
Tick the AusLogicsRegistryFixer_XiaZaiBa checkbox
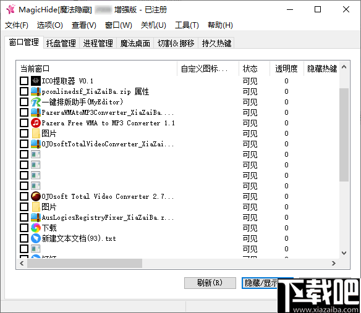click(x=24, y=217)
